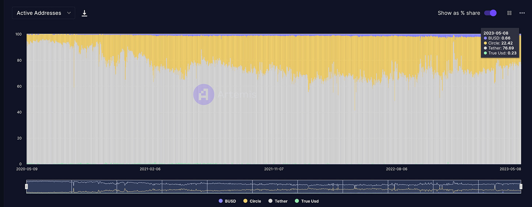This screenshot has height=207, width=532.
Task: Open the three-dot more options menu
Action: tap(522, 13)
